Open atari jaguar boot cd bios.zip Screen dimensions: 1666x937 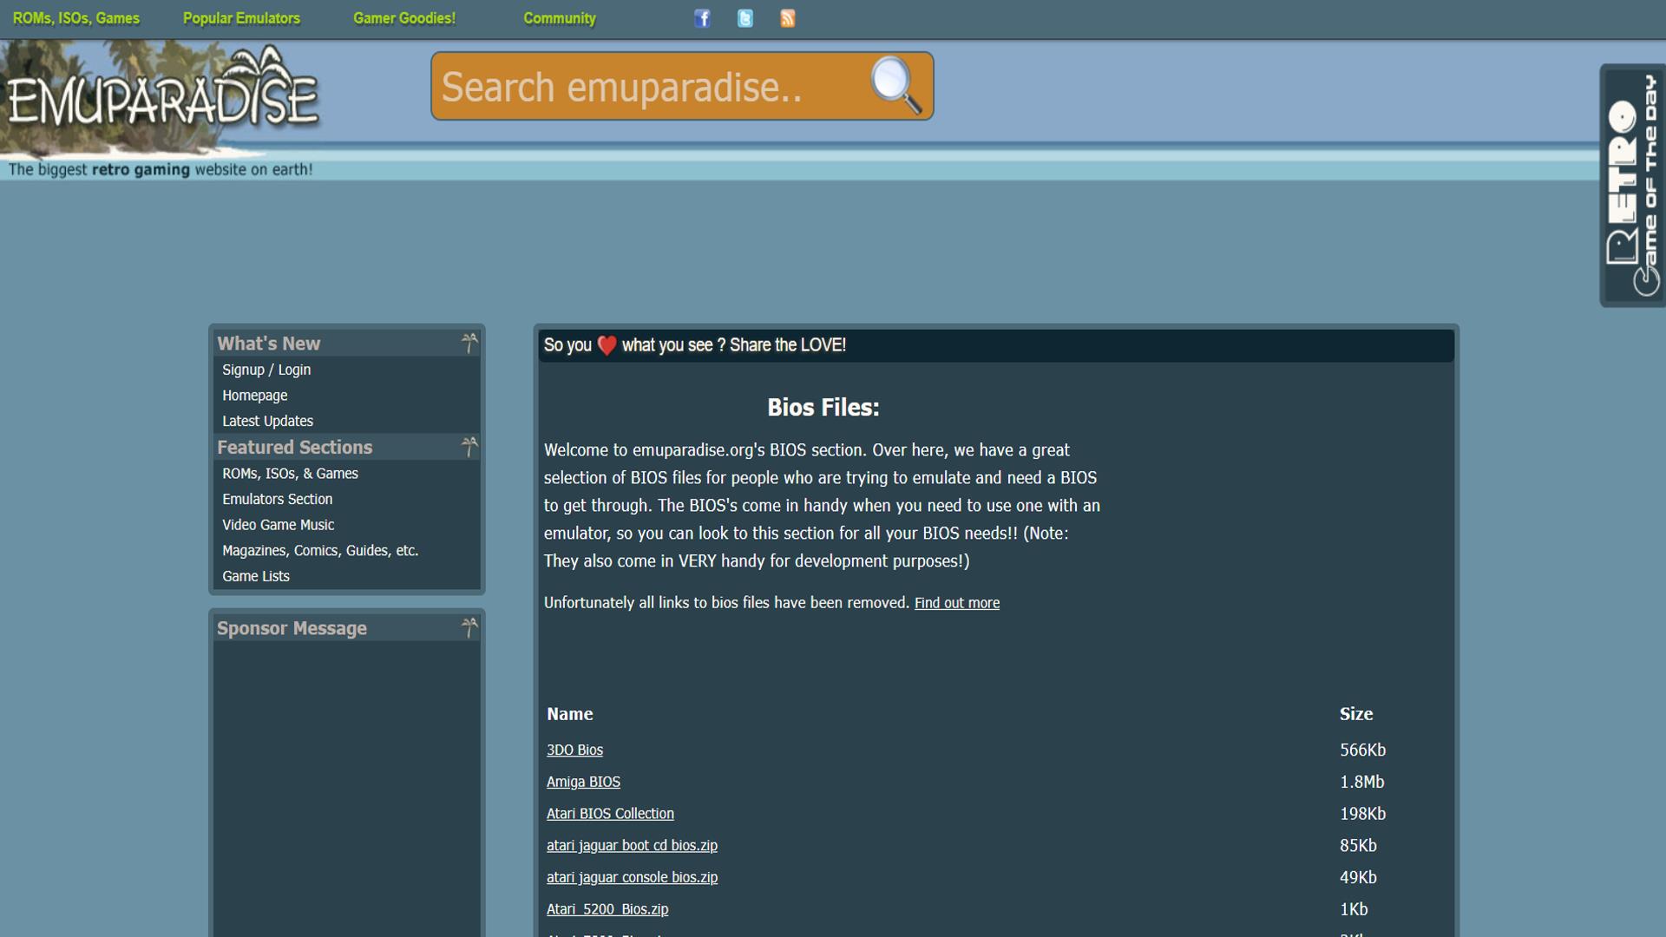[632, 845]
